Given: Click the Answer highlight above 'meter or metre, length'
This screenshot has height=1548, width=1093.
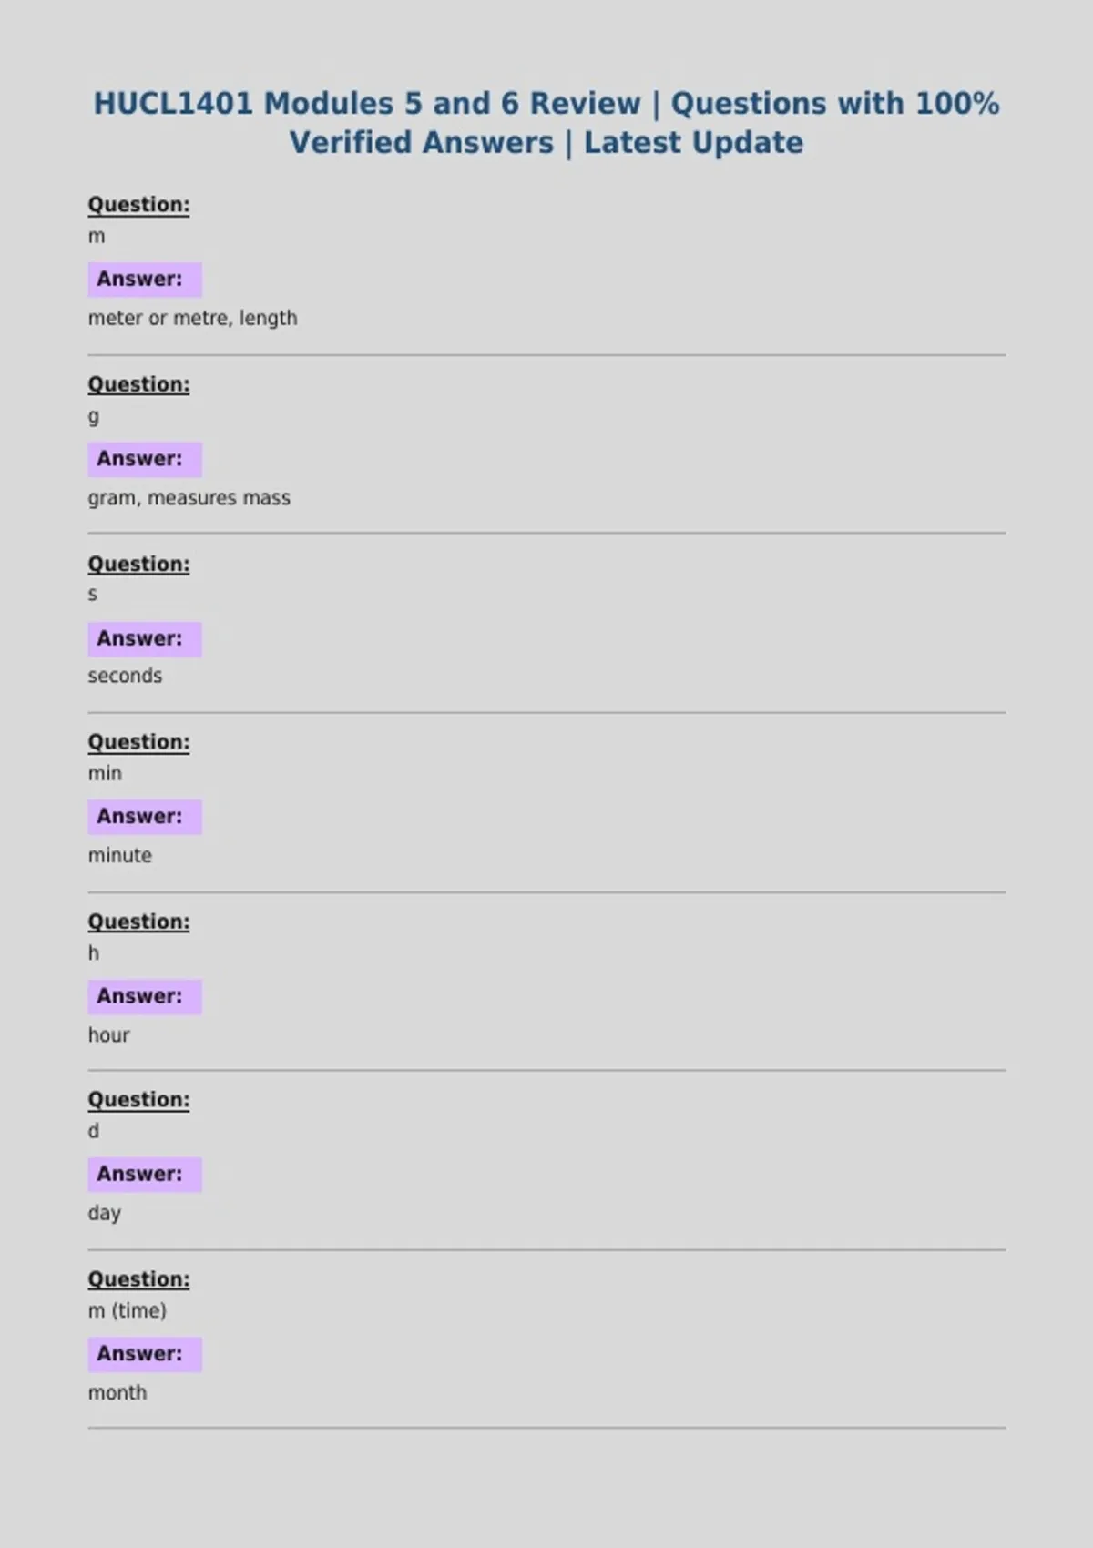Looking at the screenshot, I should 145,280.
